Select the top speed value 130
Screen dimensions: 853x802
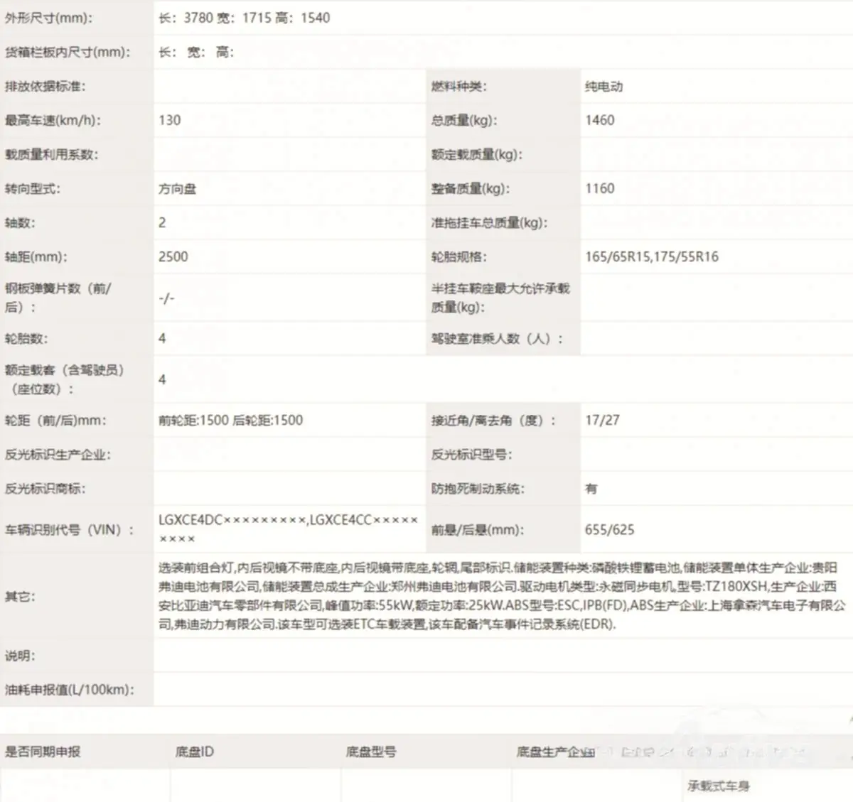point(170,120)
